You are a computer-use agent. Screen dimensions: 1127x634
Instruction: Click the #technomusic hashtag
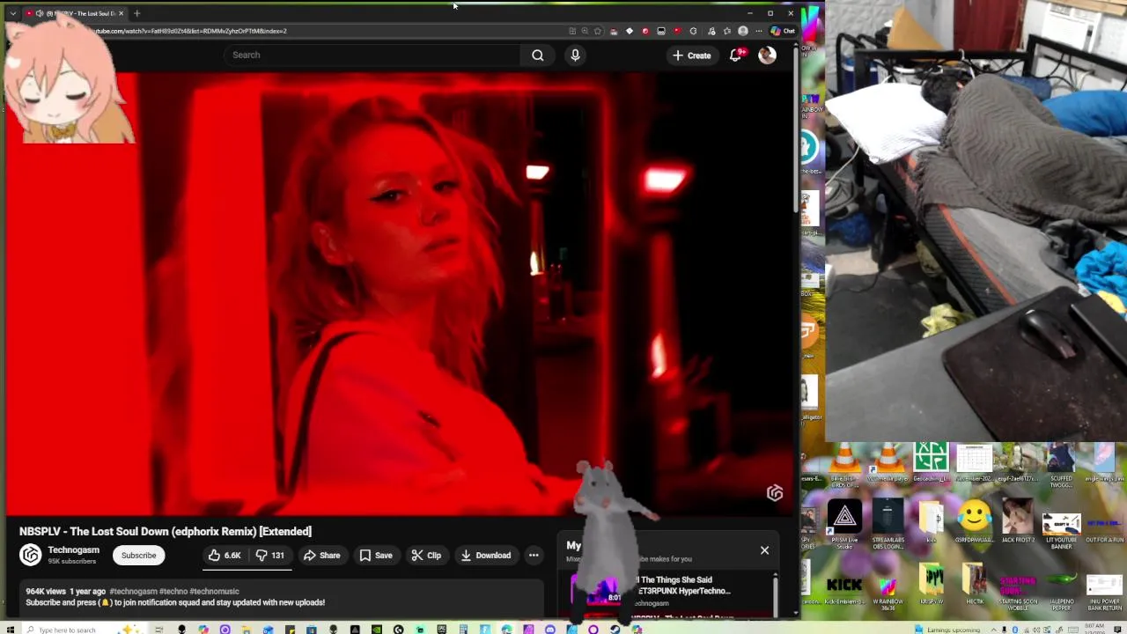(214, 591)
